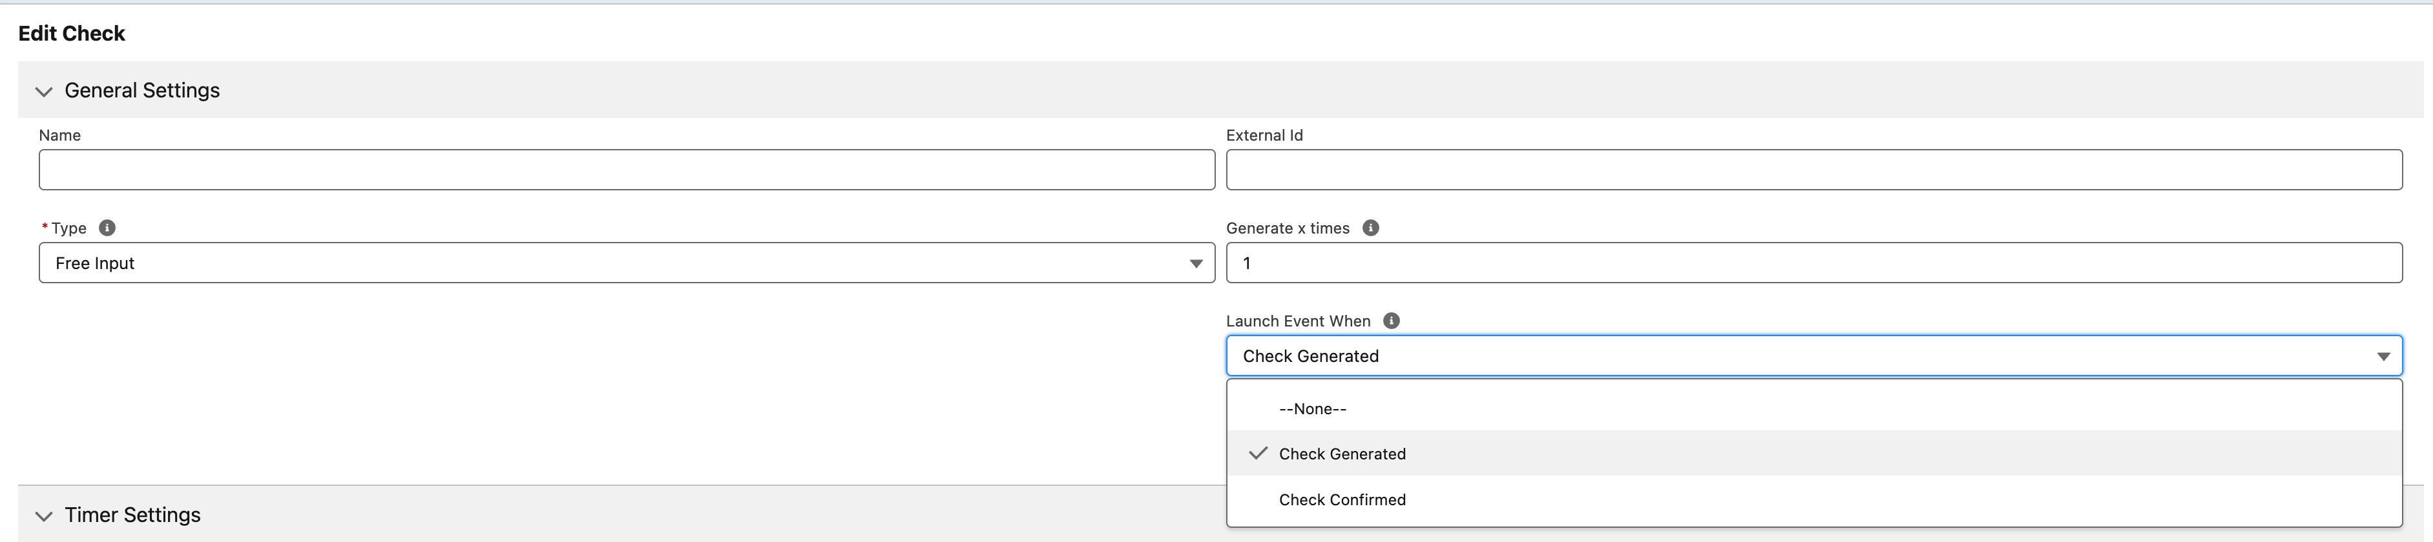2433x542 pixels.
Task: Pick the Check Generated option text
Action: click(1342, 454)
